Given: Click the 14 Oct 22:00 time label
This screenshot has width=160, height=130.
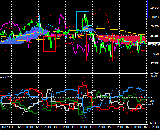Looking at the screenshot, I should click(97, 127).
